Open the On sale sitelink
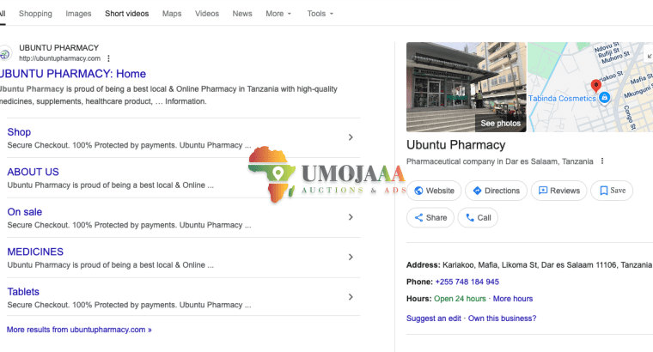The height and width of the screenshot is (352, 653). click(25, 212)
